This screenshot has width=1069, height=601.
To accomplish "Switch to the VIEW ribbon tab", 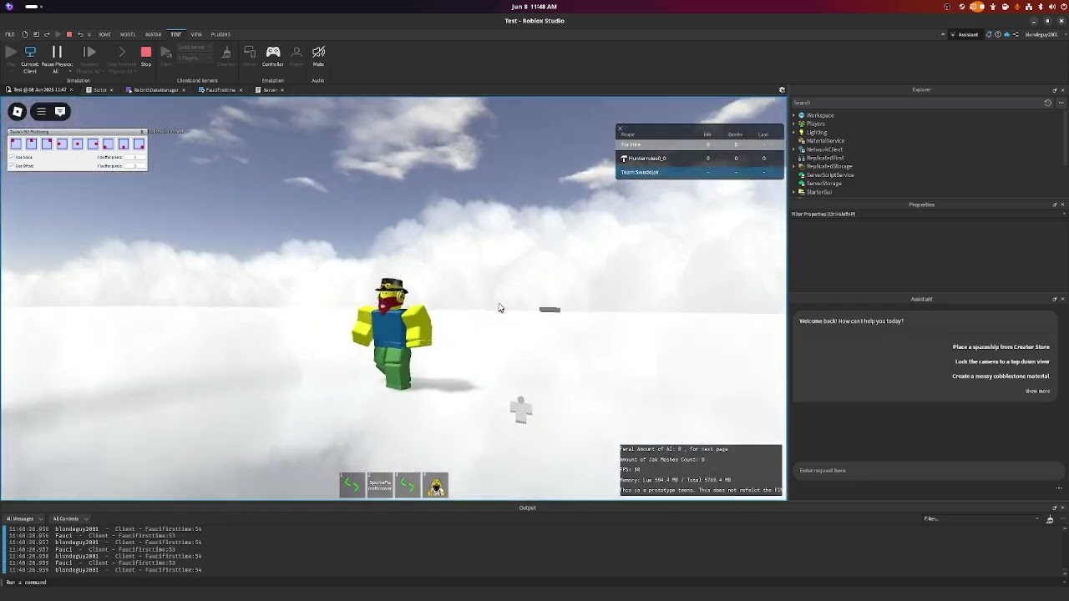I will 196,34.
